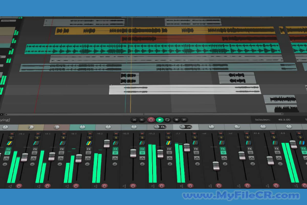Click envelope button on the -10.5 strip
The height and width of the screenshot is (205, 307).
142,158
